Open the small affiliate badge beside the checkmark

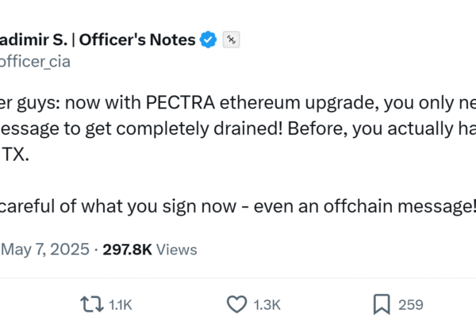tap(232, 40)
